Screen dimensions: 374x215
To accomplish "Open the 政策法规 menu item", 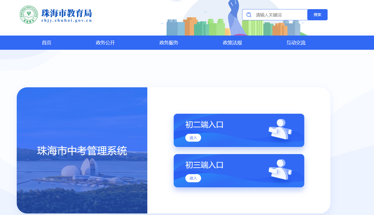I will tap(232, 43).
